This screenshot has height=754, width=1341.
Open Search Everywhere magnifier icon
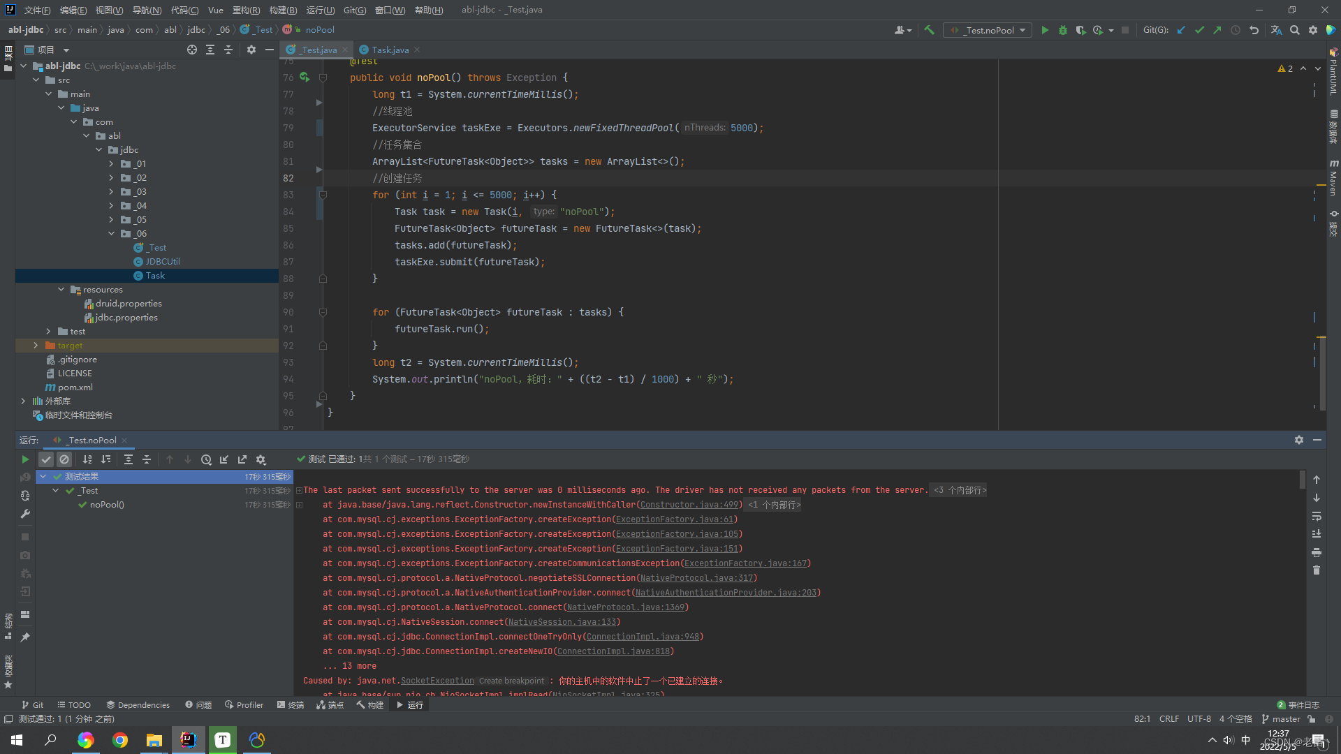coord(1295,30)
